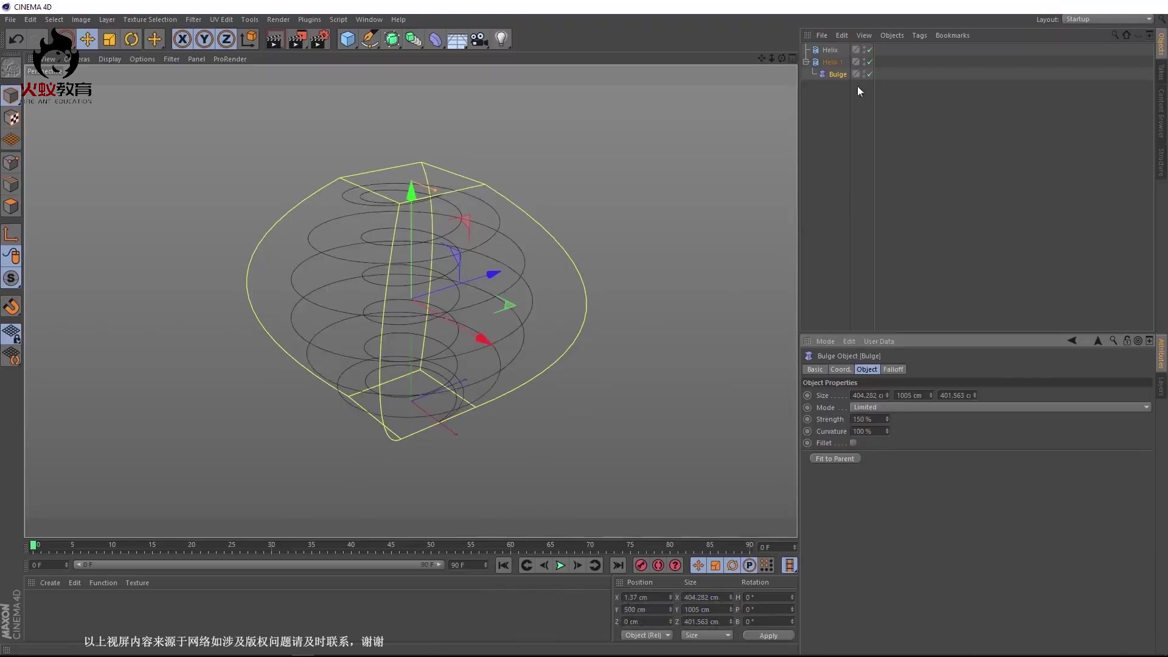
Task: Click the Cube primitive icon
Action: pos(347,40)
